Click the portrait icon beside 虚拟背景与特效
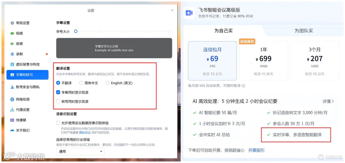Screen dimensions: 345x163 tap(12, 65)
